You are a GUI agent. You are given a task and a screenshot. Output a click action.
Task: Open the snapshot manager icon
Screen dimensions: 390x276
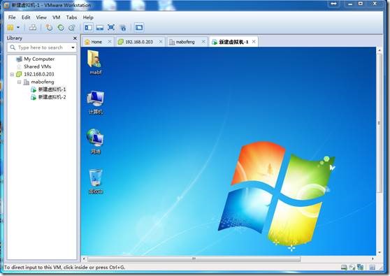tap(72, 27)
